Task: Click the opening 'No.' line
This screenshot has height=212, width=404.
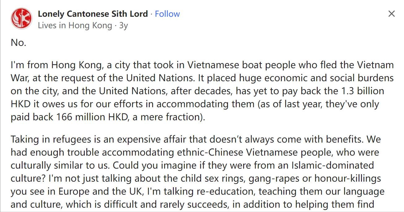Action: [x=18, y=43]
